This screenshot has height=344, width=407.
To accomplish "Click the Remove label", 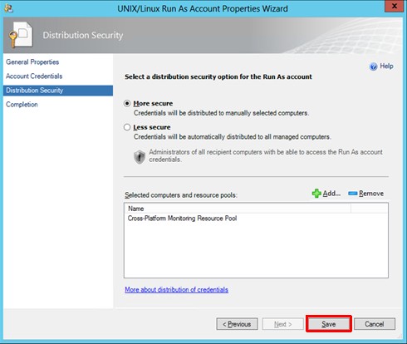I will click(x=371, y=194).
